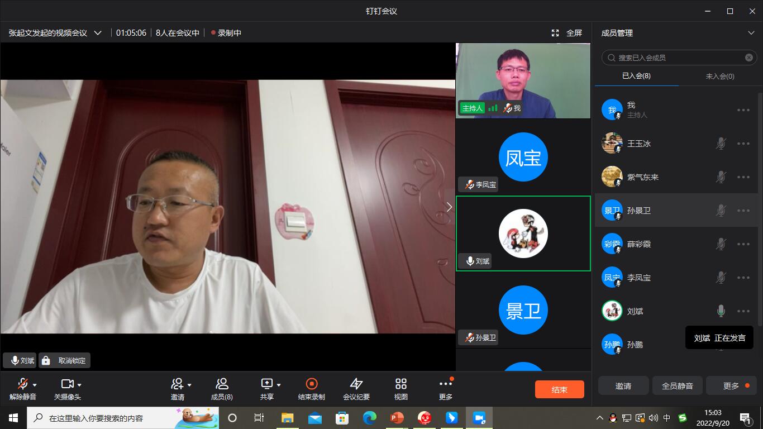The height and width of the screenshot is (429, 763).
Task: Select the 孙景卫 video tile
Action: click(523, 310)
